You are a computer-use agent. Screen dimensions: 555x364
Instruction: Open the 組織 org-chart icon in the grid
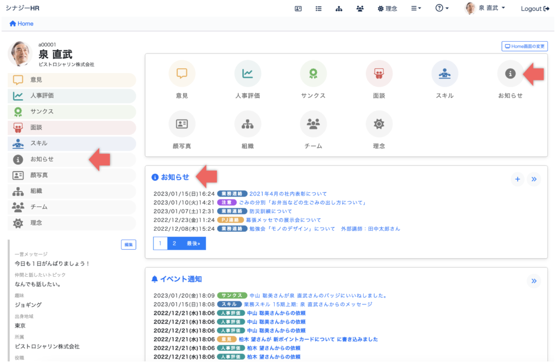tap(248, 124)
